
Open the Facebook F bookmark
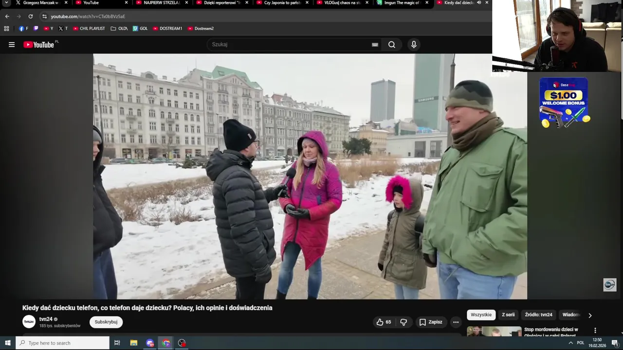(x=23, y=29)
